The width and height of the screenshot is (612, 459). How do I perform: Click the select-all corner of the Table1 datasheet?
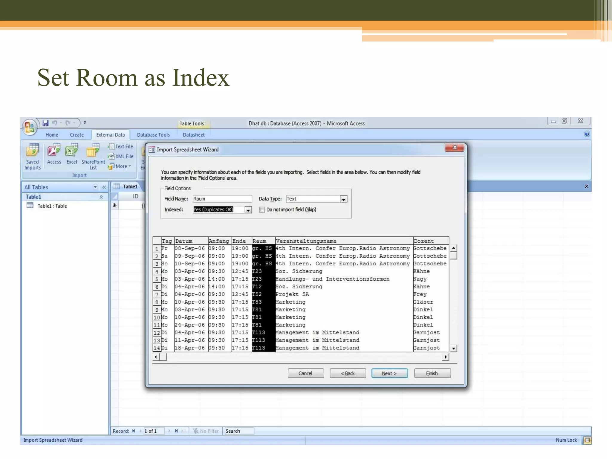click(x=115, y=196)
